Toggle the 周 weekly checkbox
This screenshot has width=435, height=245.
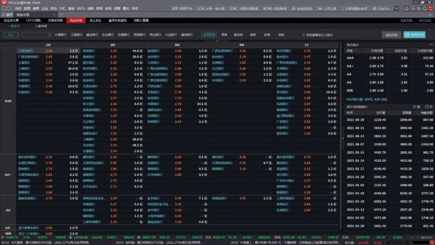[x=414, y=107]
